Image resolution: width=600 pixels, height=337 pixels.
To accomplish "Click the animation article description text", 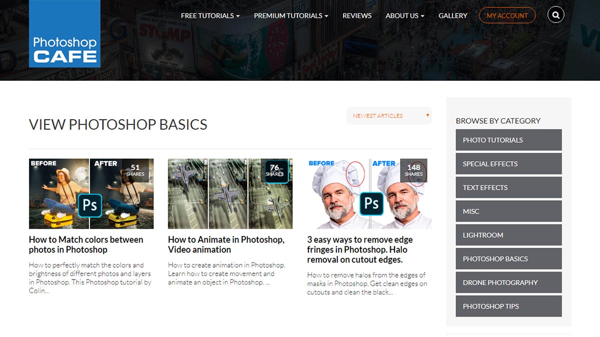I will click(x=226, y=274).
